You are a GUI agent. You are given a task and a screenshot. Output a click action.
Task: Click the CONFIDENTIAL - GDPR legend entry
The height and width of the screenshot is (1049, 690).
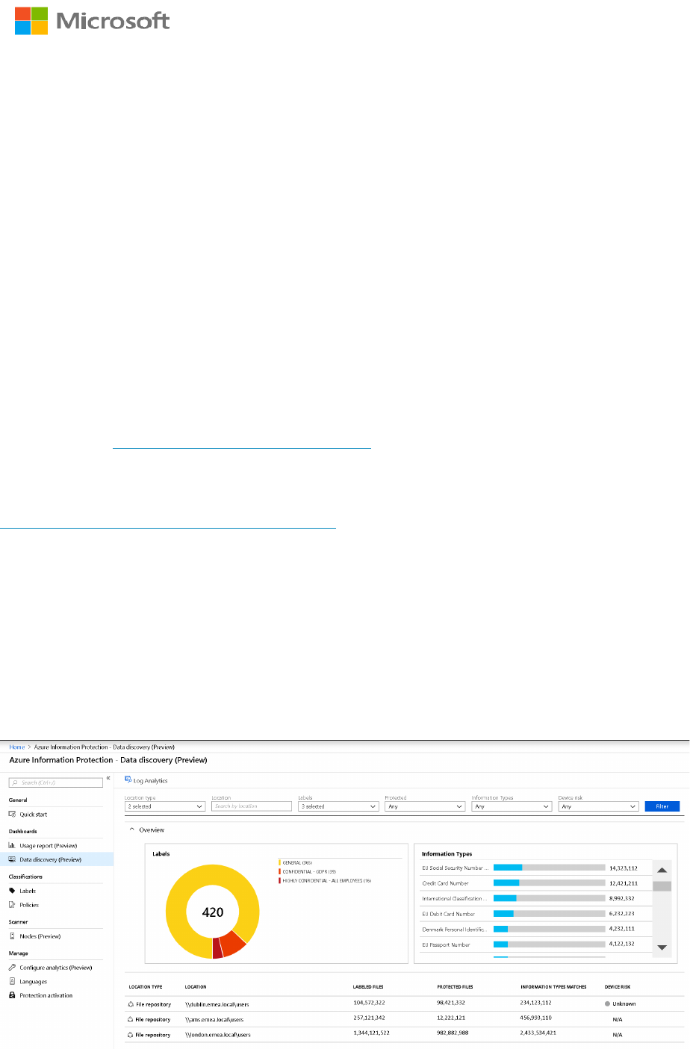pos(307,872)
